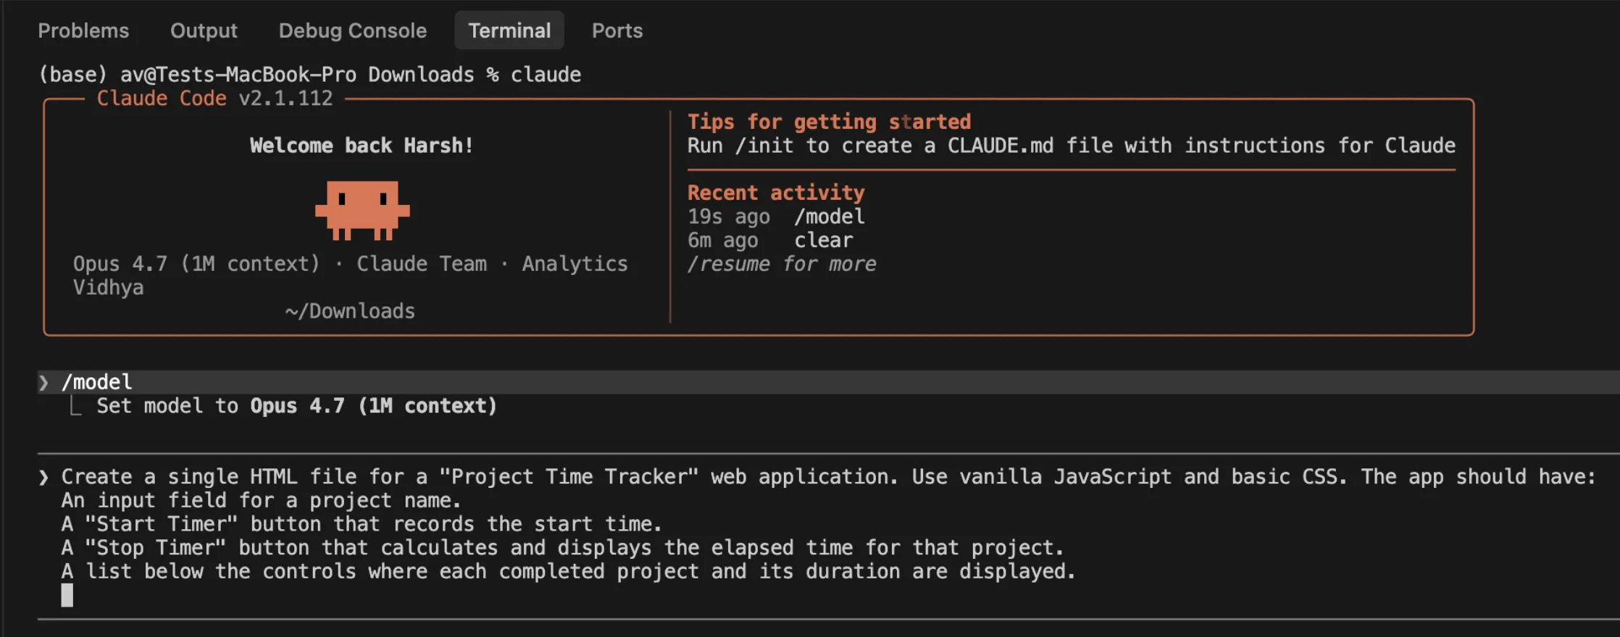Viewport: 1620px width, 637px height.
Task: Click the /resume for more hint
Action: (782, 264)
